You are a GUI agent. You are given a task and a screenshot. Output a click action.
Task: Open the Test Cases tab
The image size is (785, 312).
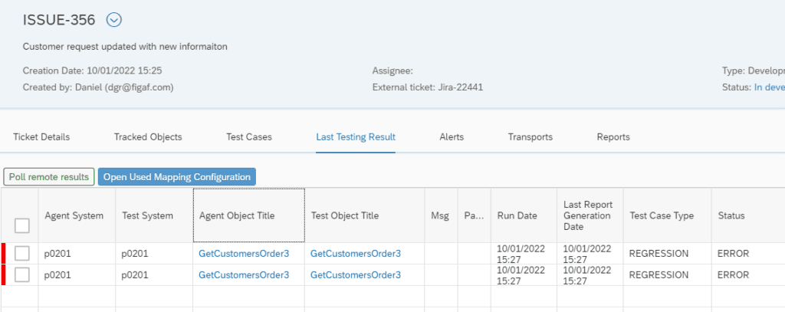point(249,136)
